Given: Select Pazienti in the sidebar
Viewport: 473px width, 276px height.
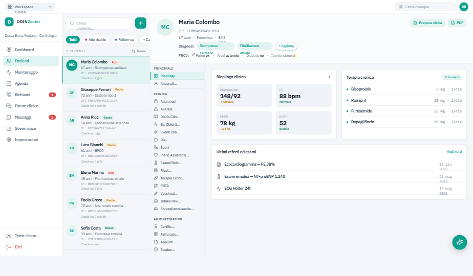Looking at the screenshot, I should 31,61.
